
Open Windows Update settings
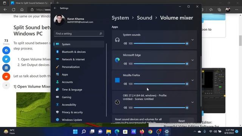[79, 120]
